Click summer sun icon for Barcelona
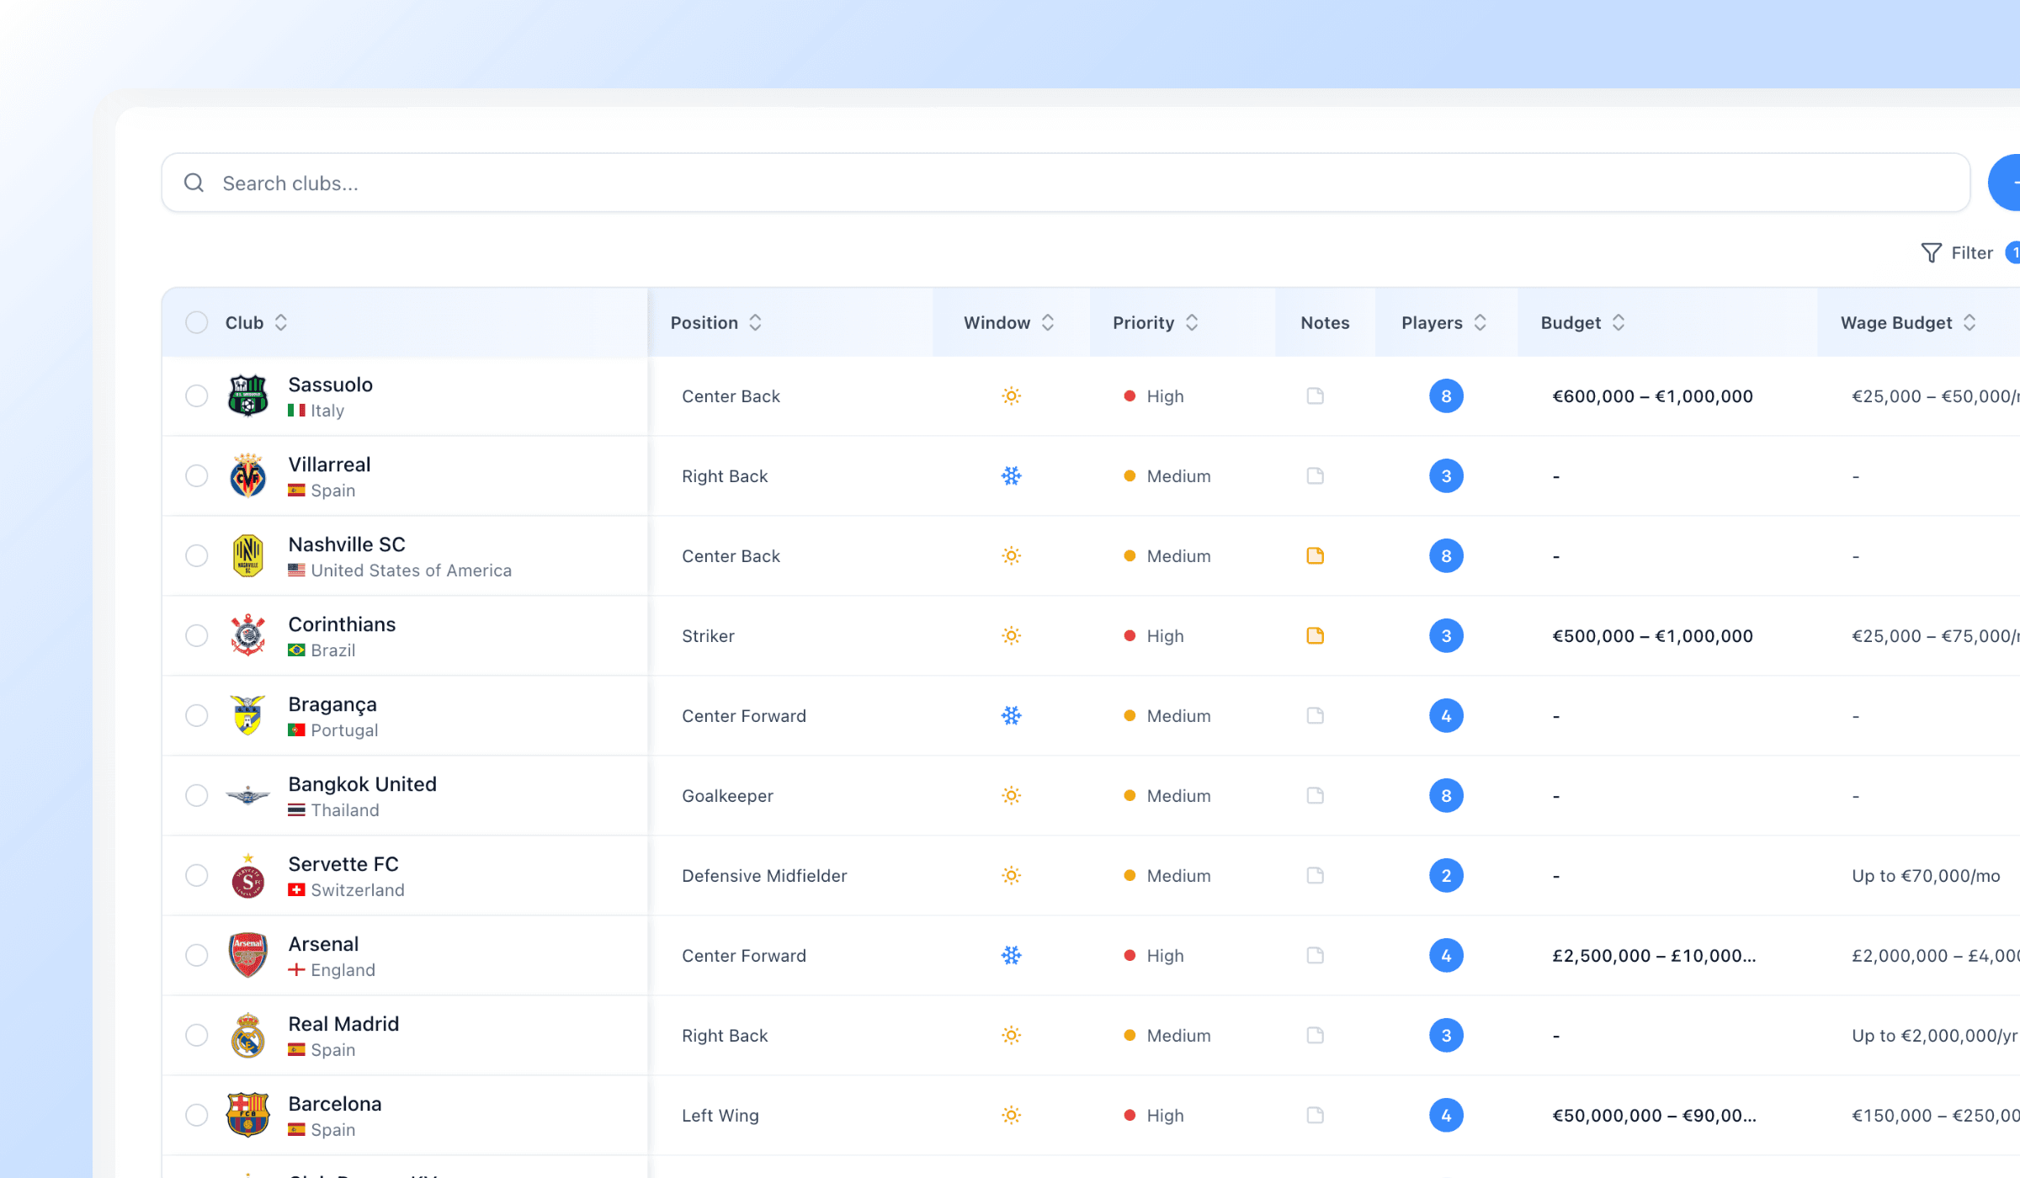Image resolution: width=2020 pixels, height=1178 pixels. coord(1011,1115)
